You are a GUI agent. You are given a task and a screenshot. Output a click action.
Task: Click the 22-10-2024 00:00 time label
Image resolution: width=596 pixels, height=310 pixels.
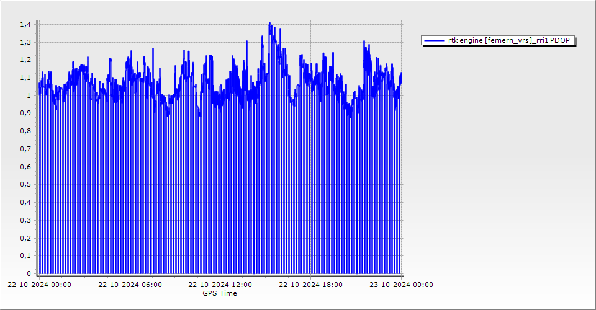coord(39,285)
